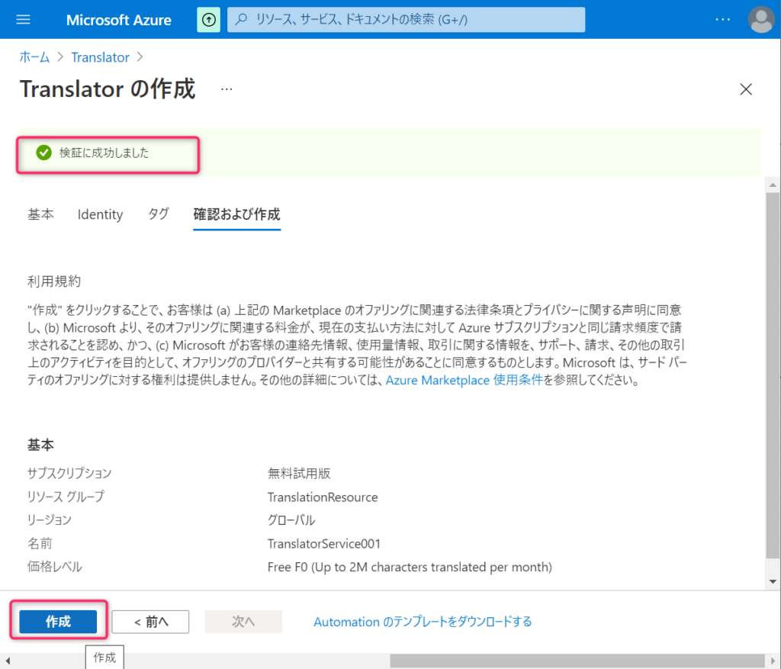Screen dimensions: 781x669
Task: Click horizontal scrollbar right arrow
Action: tap(773, 661)
